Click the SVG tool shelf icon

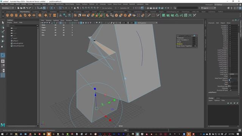coord(54,15)
